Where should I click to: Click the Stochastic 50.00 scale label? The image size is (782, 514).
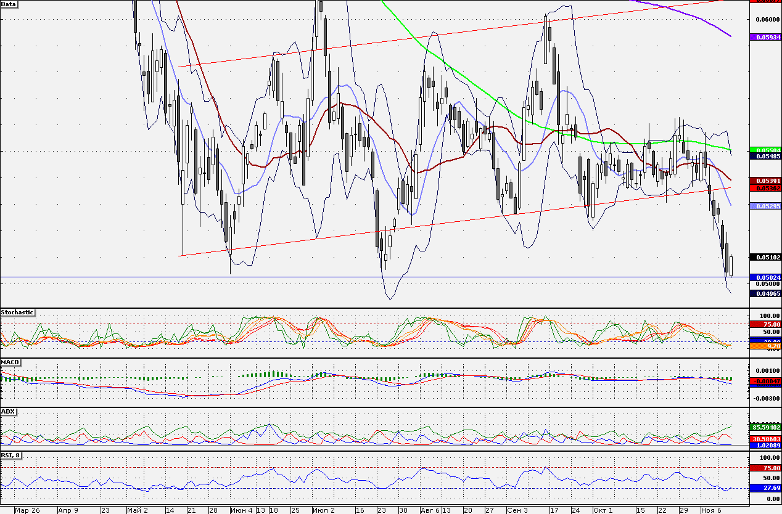point(770,332)
